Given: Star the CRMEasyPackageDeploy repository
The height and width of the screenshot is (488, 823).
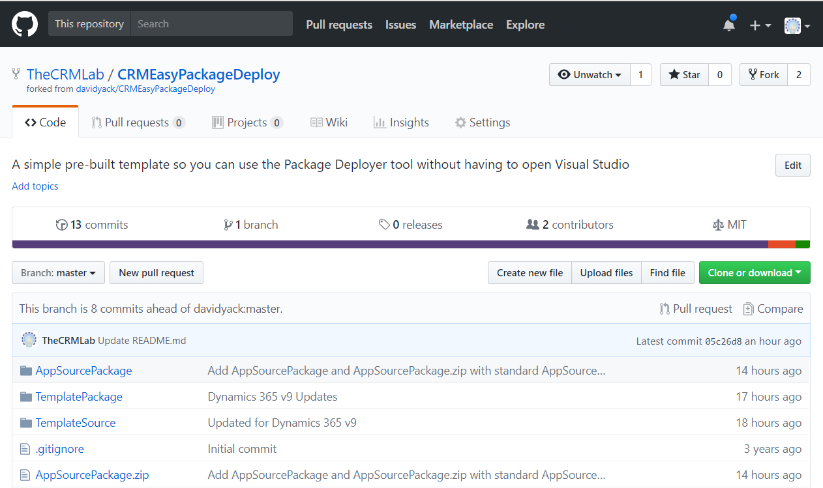Looking at the screenshot, I should pos(684,74).
